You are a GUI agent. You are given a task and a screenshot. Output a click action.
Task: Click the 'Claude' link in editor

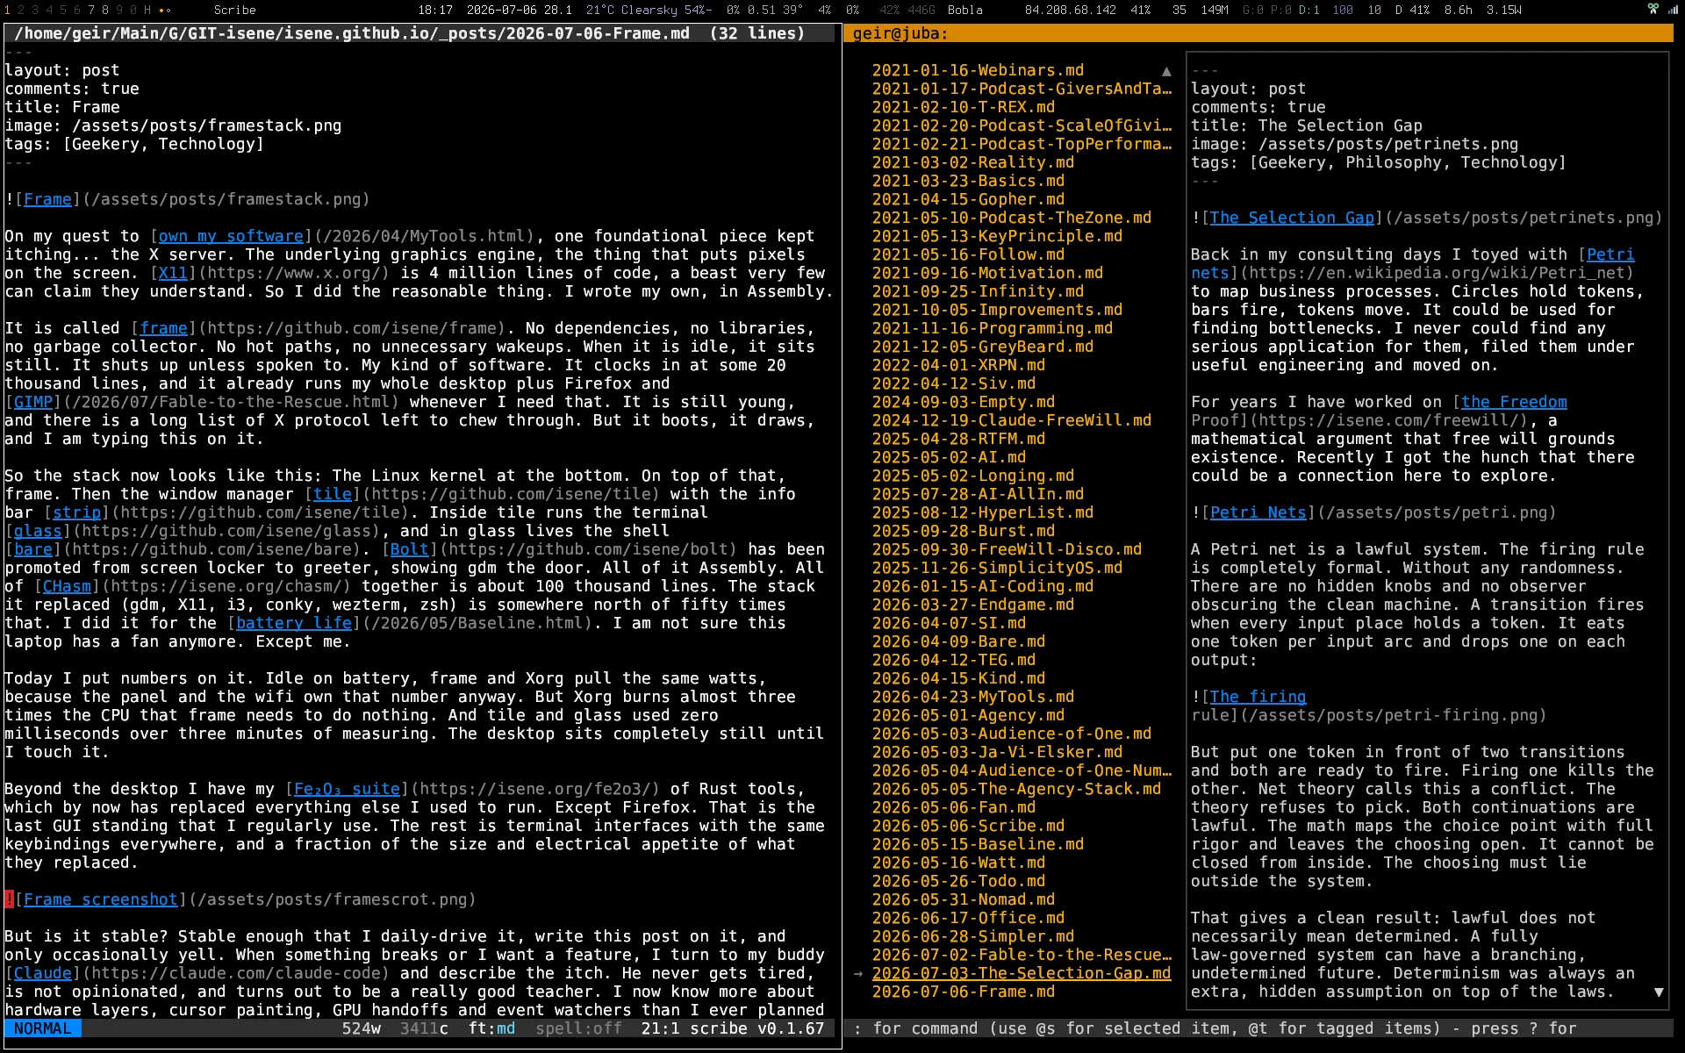pos(43,973)
